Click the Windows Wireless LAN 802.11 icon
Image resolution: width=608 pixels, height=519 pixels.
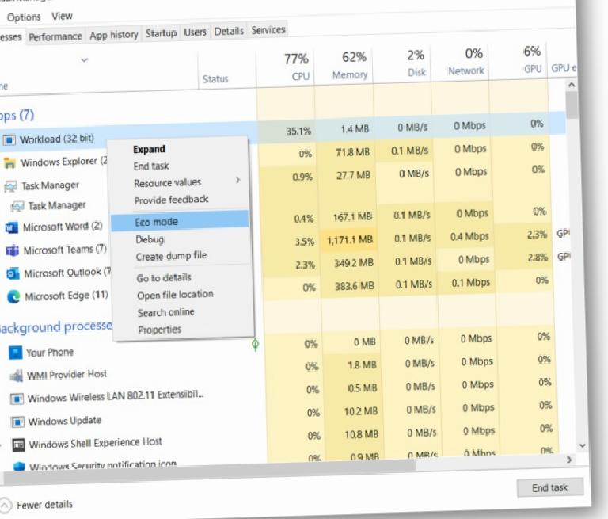coord(17,399)
